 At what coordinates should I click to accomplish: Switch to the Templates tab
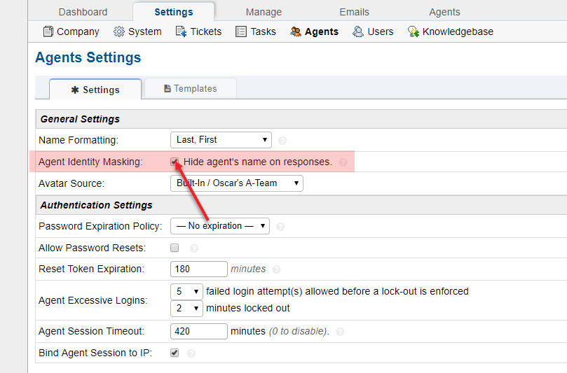coord(190,89)
